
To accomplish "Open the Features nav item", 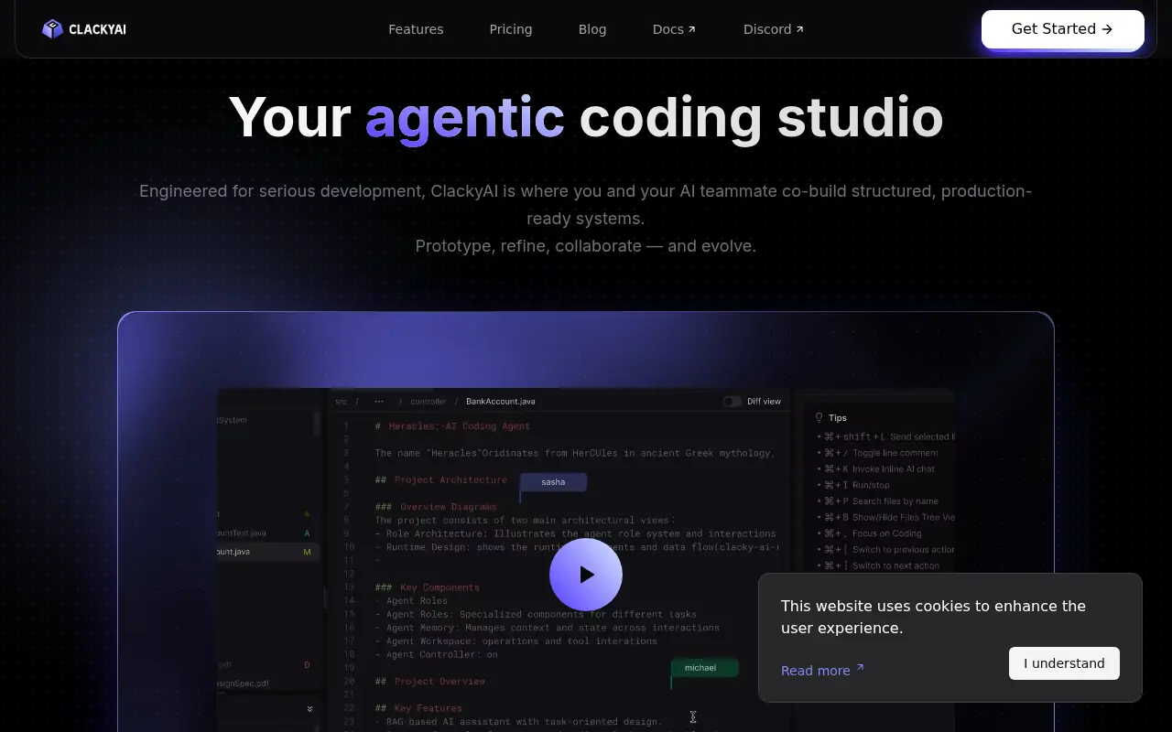I will (x=416, y=29).
